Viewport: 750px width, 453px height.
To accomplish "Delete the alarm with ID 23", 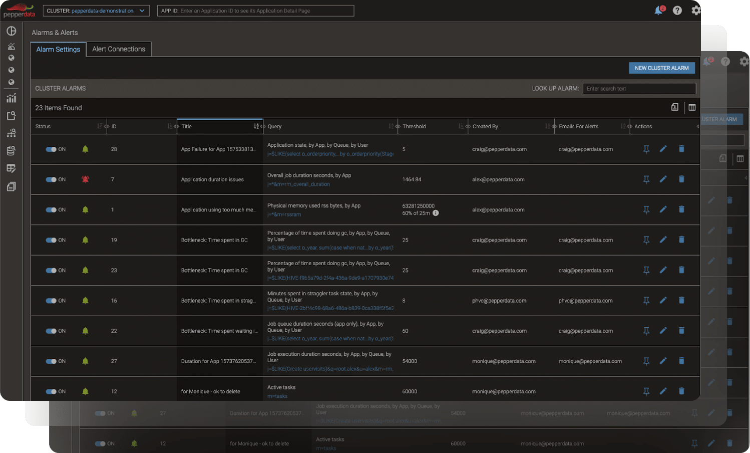I will point(681,270).
